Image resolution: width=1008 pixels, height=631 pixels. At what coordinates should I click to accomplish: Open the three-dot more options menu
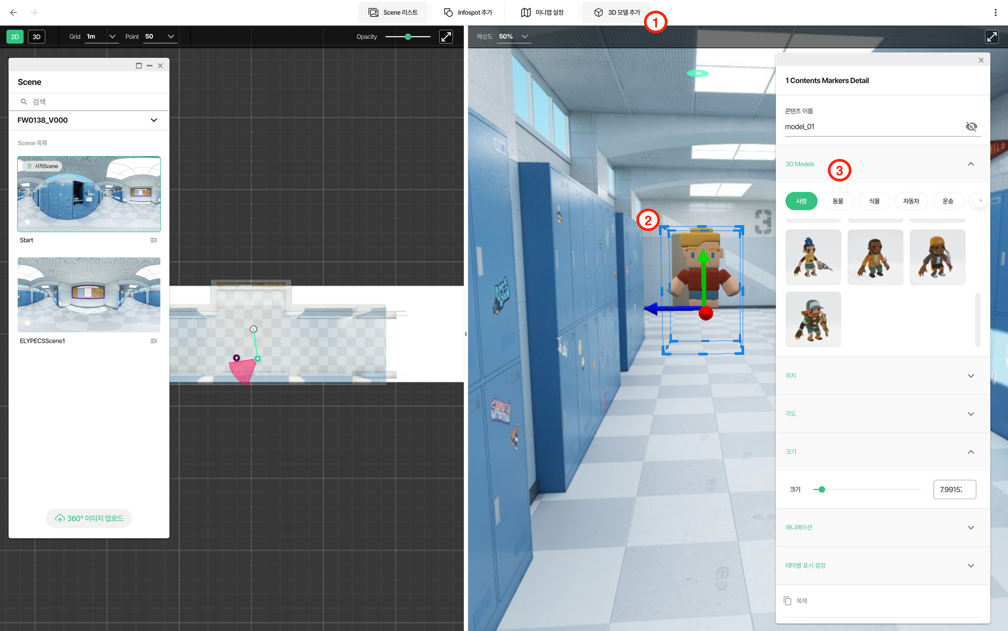coord(995,12)
